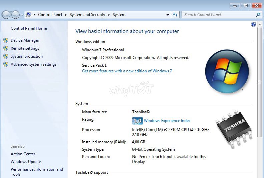Click the Windows Experience Index rating badge

tap(137, 121)
